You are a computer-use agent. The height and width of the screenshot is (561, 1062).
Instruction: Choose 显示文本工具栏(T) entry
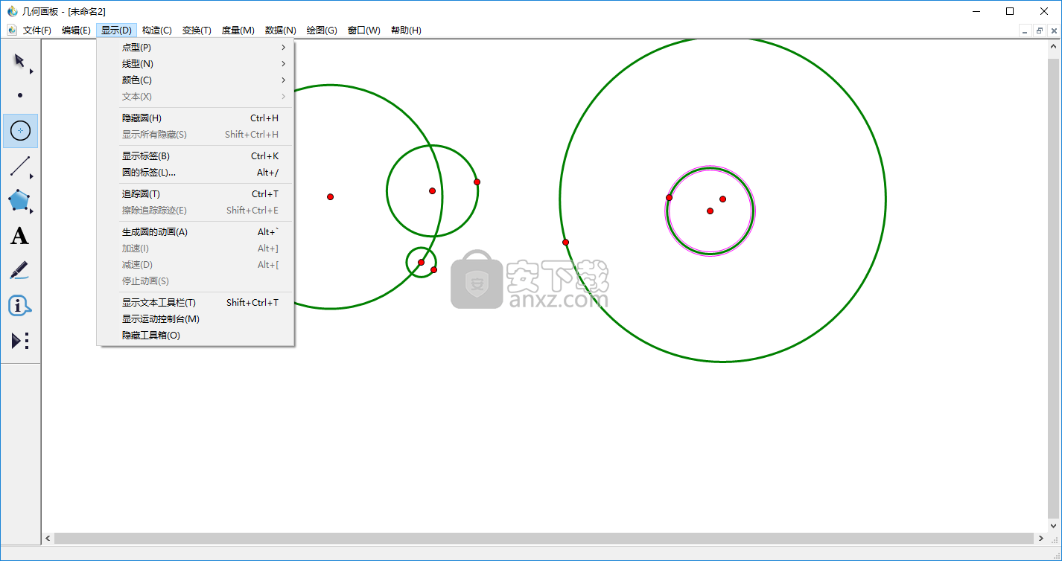pos(195,303)
